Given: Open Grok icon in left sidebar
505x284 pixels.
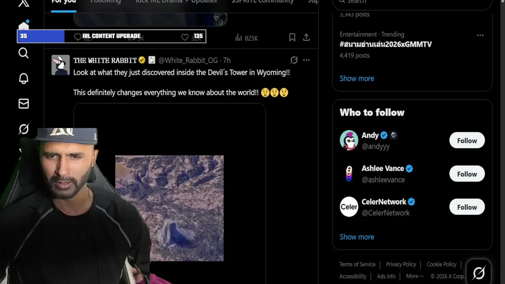Looking at the screenshot, I should point(24,129).
